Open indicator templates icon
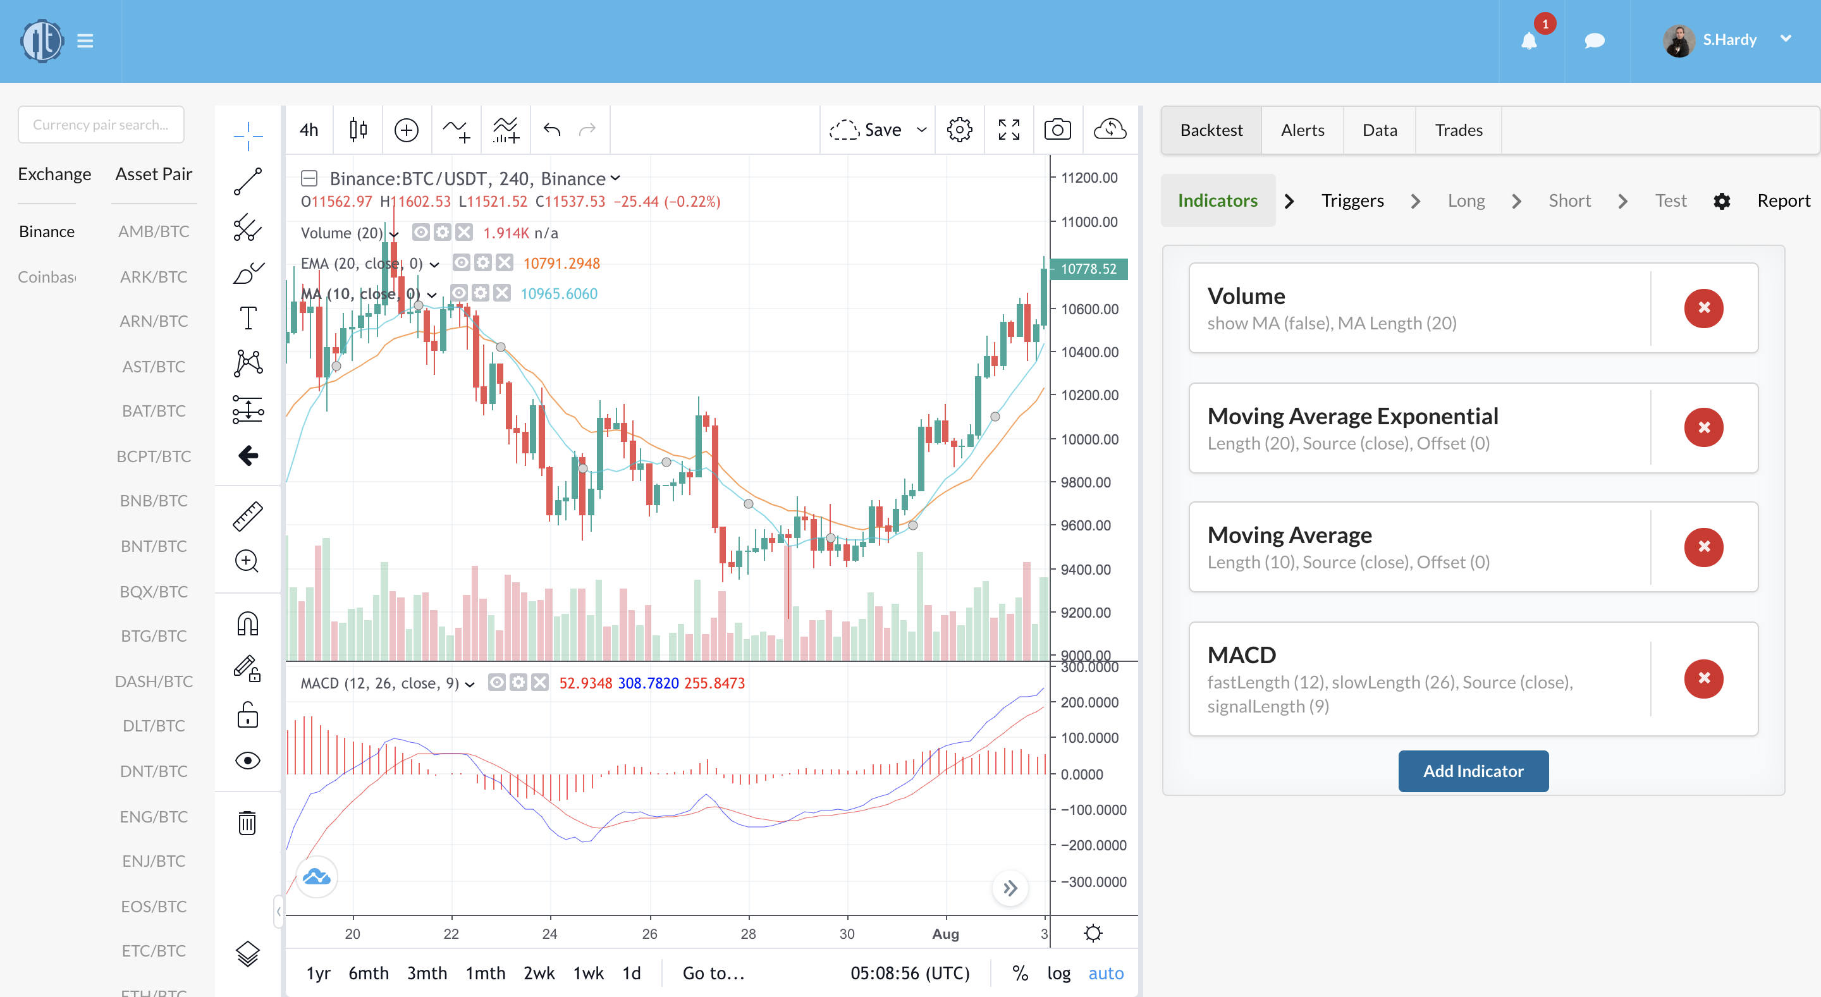This screenshot has width=1821, height=997. coord(506,130)
